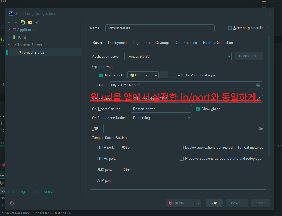Screen dimensions: 282x216
Task: Click the AJP port field
Action: pos(147,180)
